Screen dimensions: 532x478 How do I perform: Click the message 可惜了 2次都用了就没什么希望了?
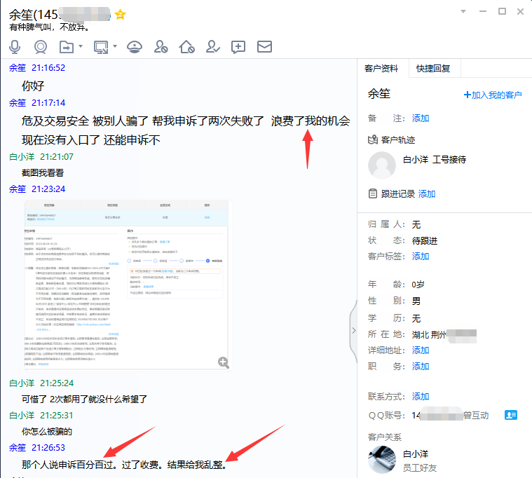(85, 399)
